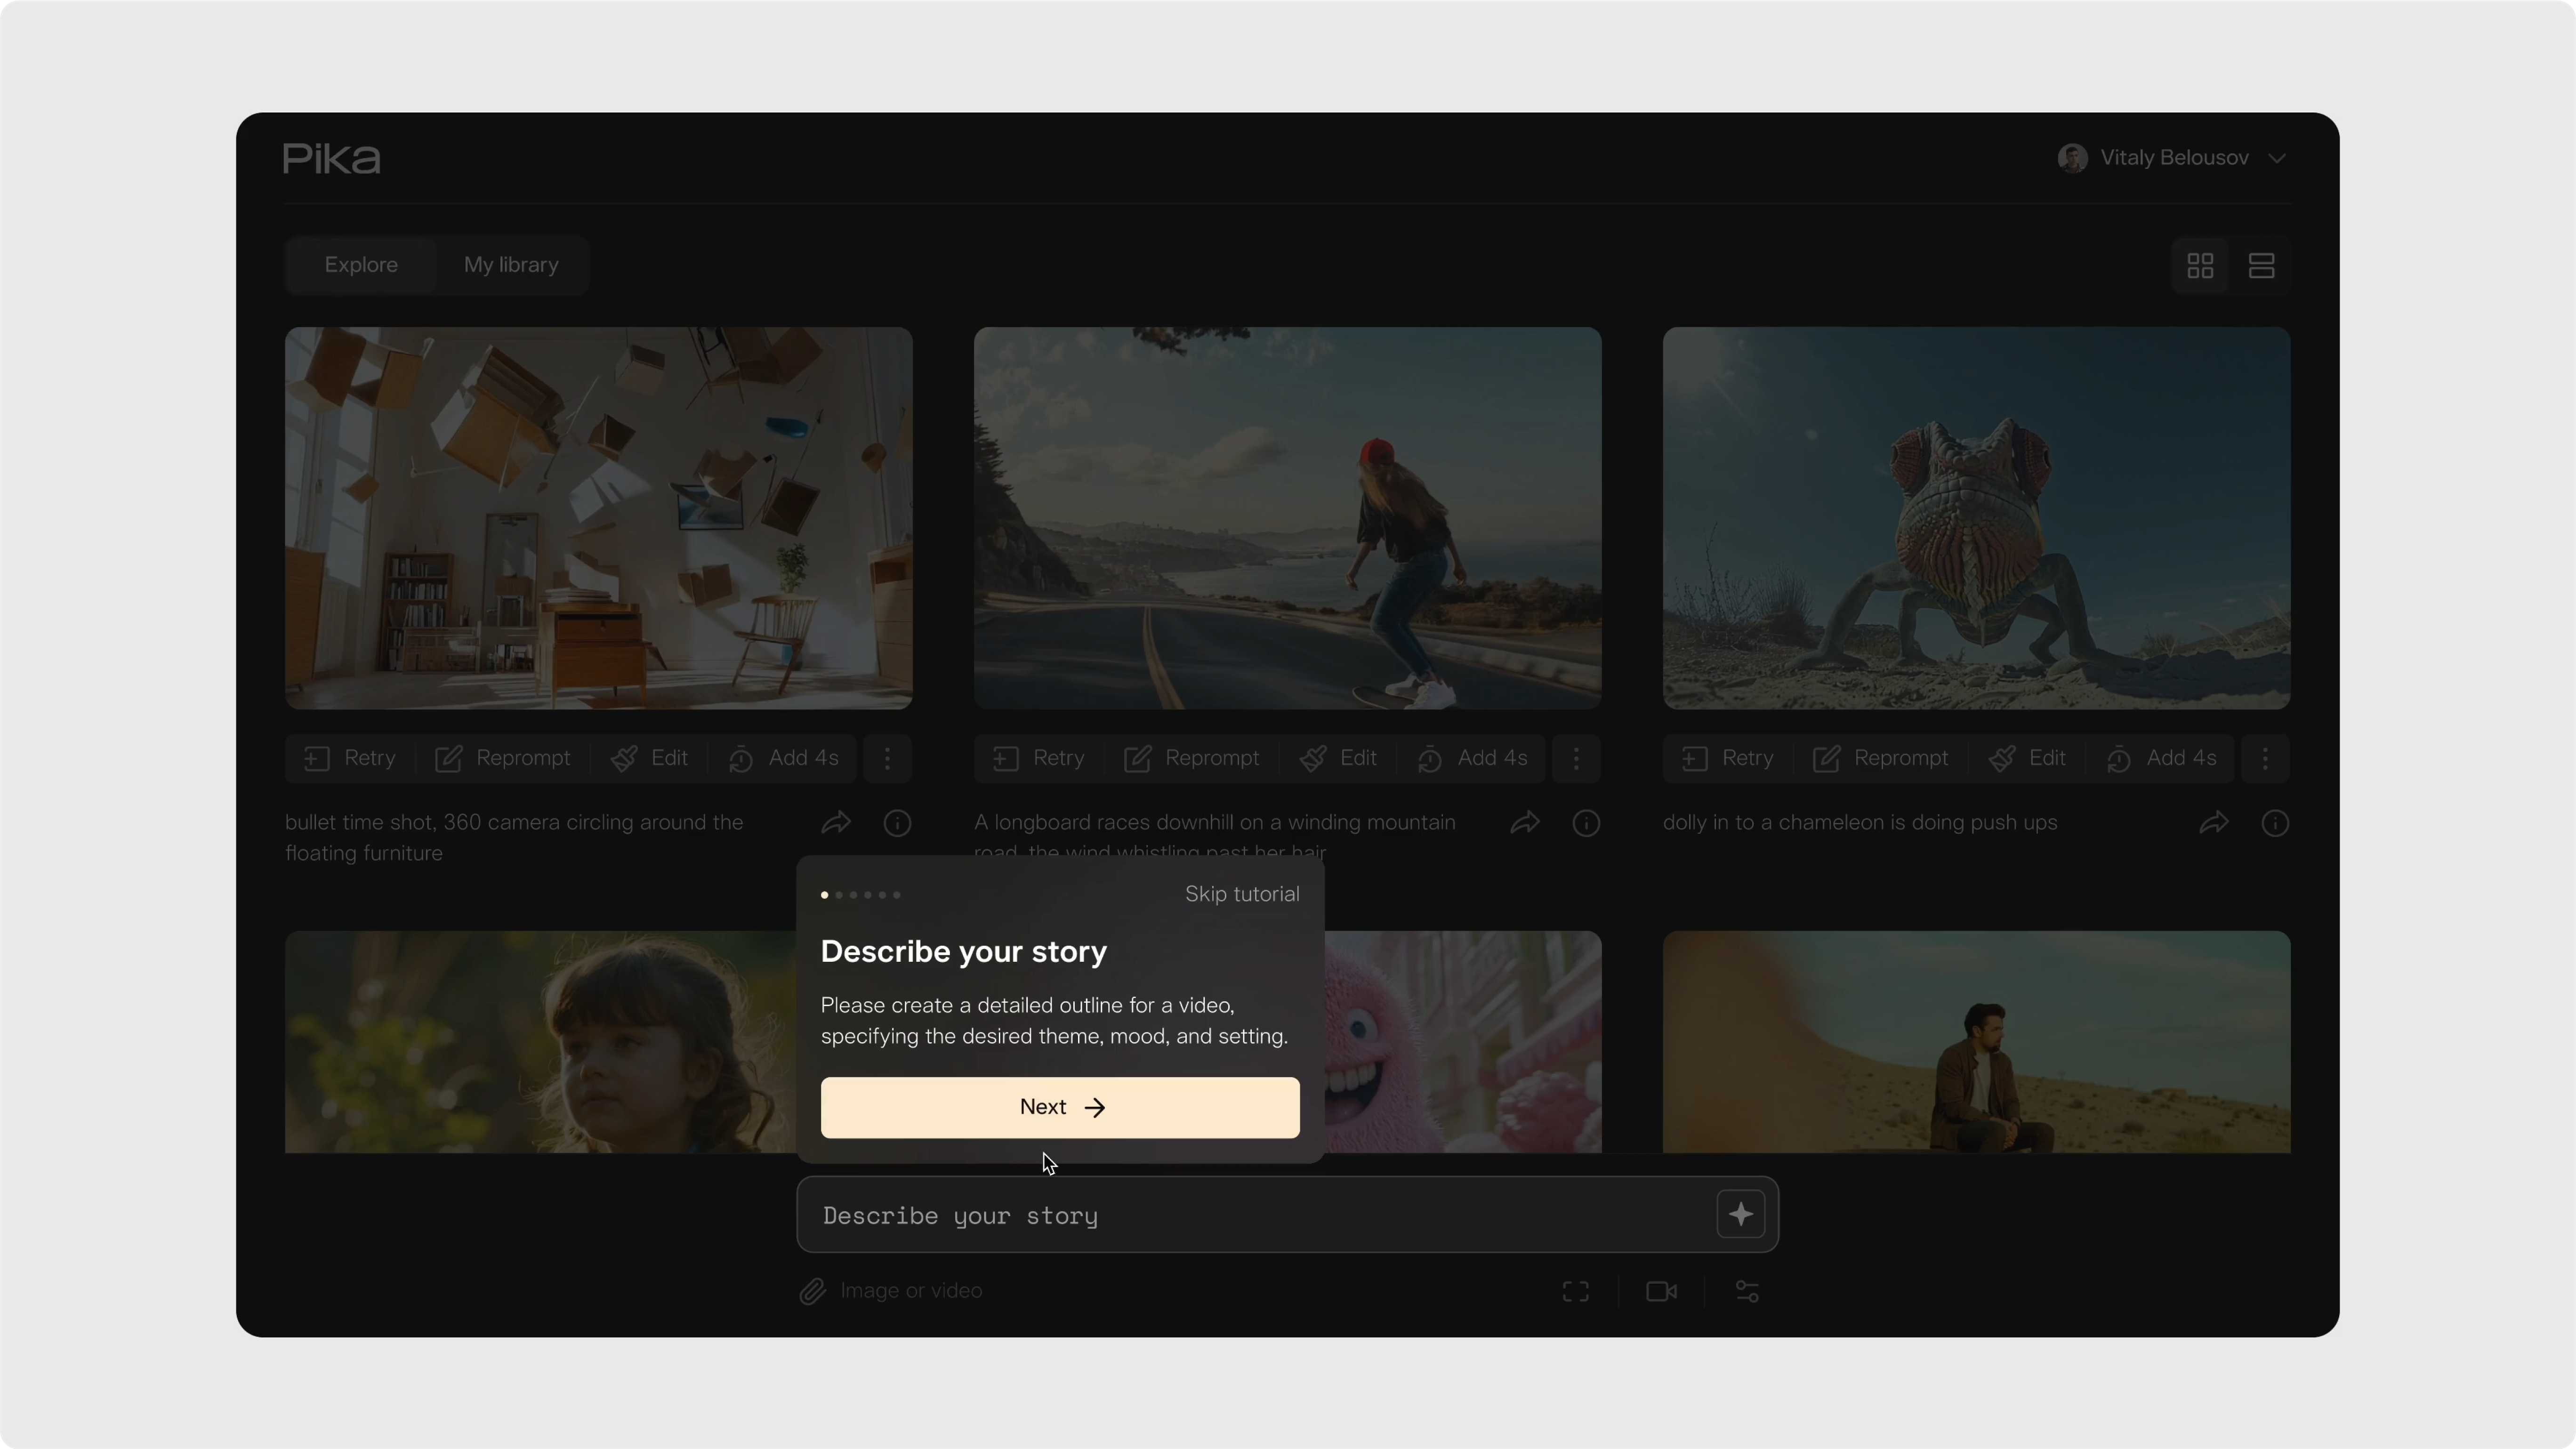
Task: Retry the floating furniture video
Action: pyautogui.click(x=350, y=758)
